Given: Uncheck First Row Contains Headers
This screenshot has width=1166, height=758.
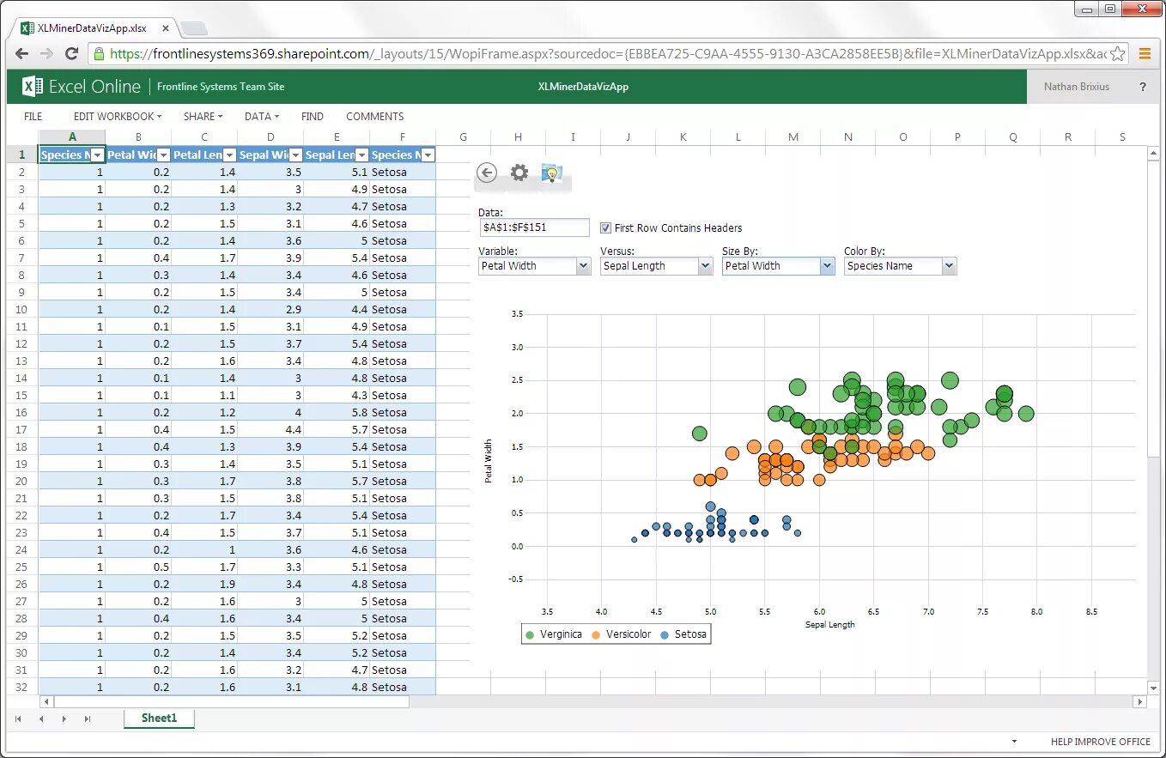Looking at the screenshot, I should coord(605,227).
